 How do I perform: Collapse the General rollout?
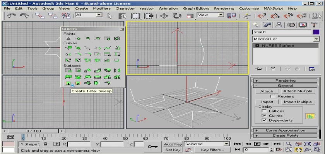(x=285, y=86)
